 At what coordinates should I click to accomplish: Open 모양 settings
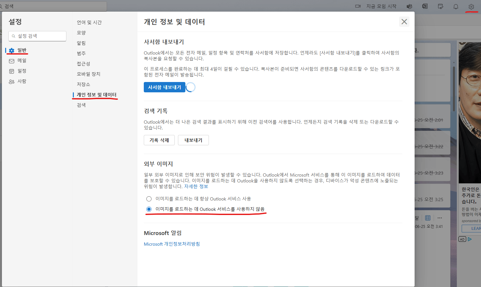click(81, 33)
